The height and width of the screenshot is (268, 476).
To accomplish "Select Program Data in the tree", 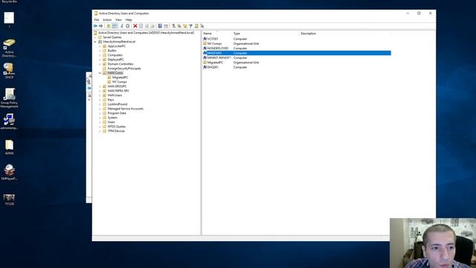I will click(x=117, y=113).
